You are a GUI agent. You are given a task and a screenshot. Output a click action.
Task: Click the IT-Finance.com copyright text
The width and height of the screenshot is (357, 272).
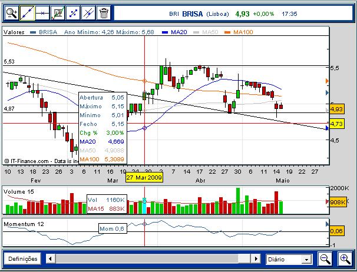click(x=41, y=161)
